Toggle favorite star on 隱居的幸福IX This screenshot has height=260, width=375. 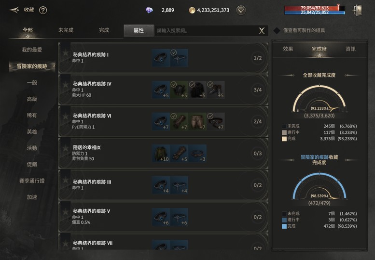pos(65,148)
